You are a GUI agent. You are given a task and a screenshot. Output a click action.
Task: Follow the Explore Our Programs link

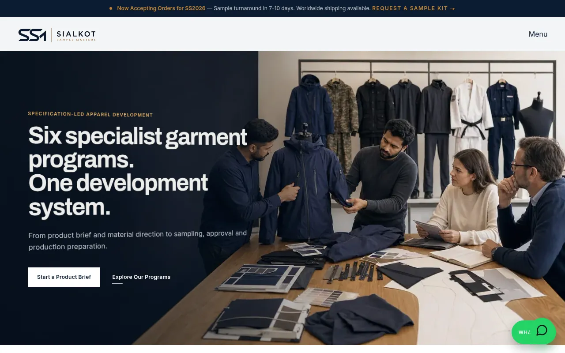pyautogui.click(x=141, y=277)
